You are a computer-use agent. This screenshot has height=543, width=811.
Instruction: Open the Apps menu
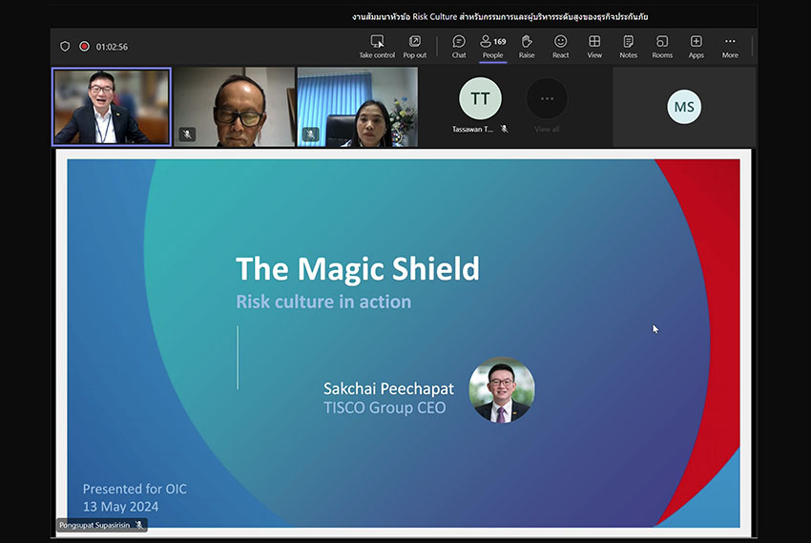point(697,46)
